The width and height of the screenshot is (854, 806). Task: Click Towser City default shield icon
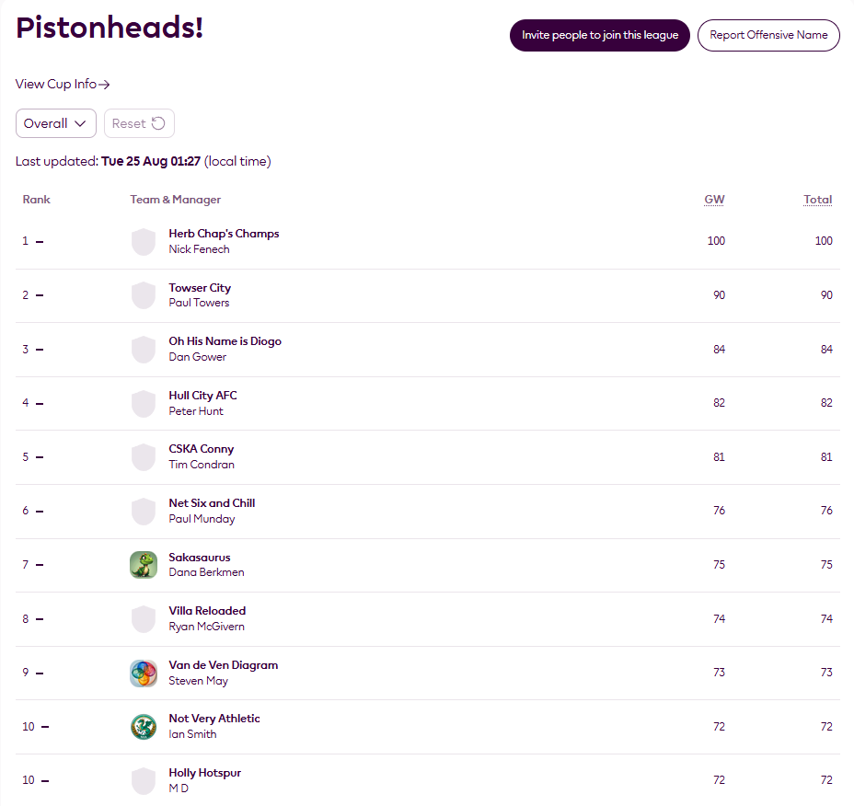(144, 295)
